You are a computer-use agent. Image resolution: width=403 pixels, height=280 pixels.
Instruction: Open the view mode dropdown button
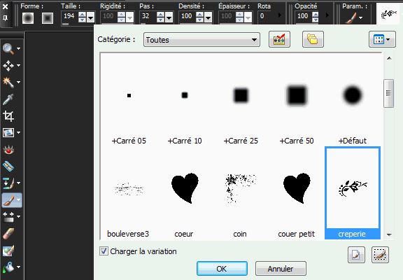click(382, 39)
